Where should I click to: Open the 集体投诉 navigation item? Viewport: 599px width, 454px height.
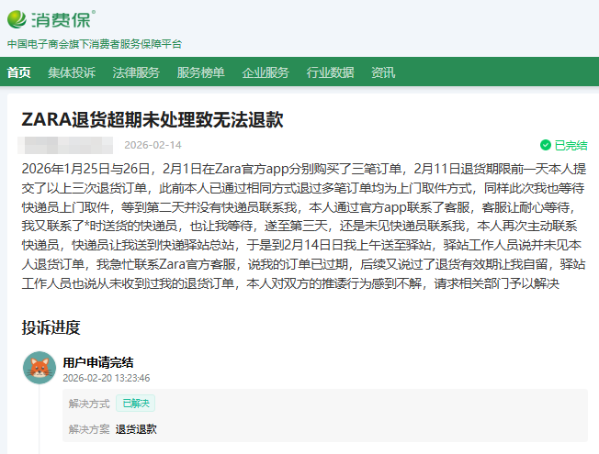click(72, 73)
